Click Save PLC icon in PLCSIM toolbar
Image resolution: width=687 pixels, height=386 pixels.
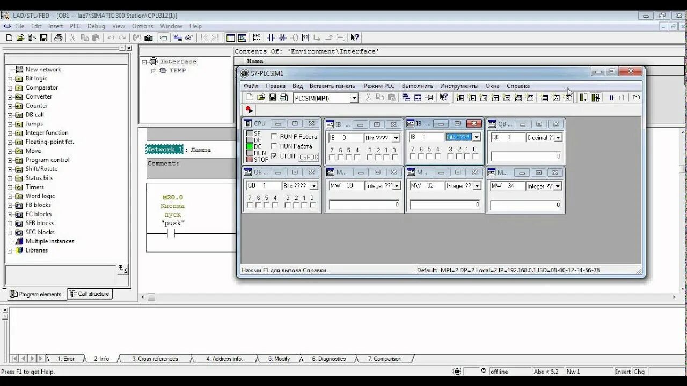(272, 98)
